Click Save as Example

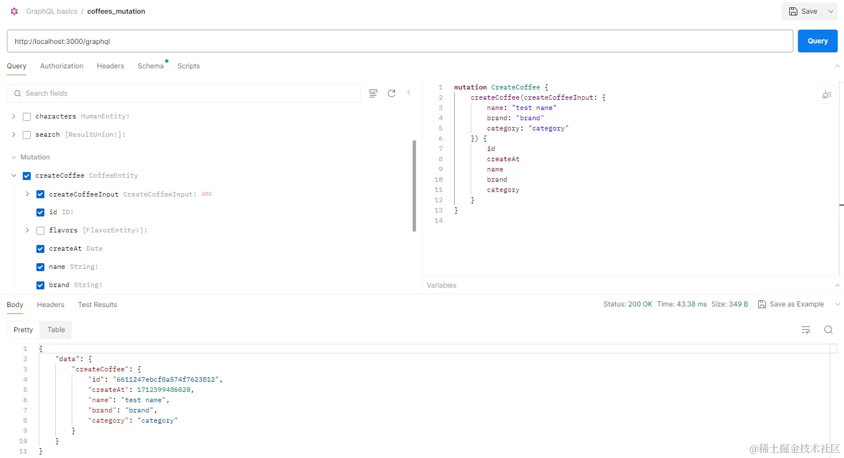[791, 304]
